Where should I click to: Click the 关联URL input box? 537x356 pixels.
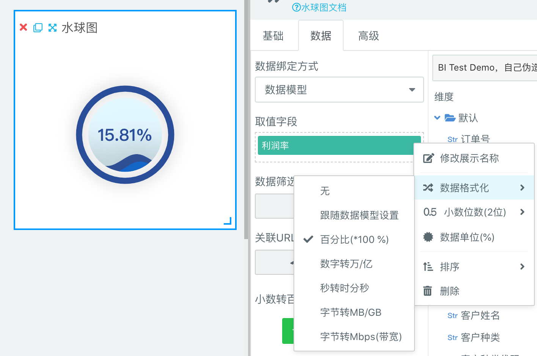pyautogui.click(x=275, y=262)
